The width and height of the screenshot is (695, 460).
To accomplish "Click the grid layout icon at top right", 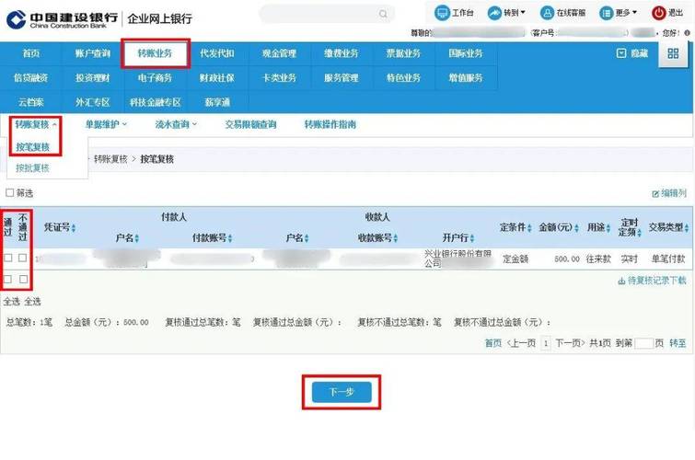I will [673, 53].
